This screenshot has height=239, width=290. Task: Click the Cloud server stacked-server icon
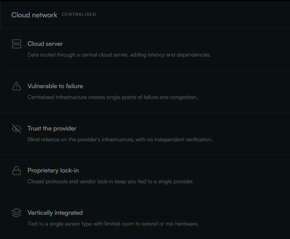tap(17, 44)
